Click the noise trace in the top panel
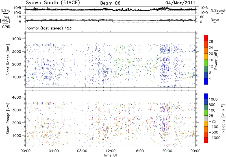This screenshot has width=226, height=157. point(110,10)
